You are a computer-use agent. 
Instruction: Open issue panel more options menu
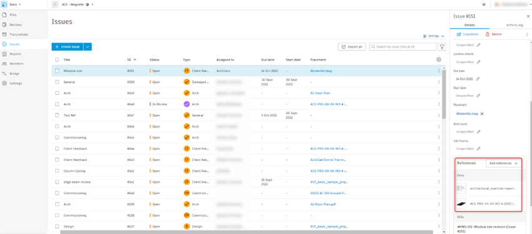click(527, 34)
